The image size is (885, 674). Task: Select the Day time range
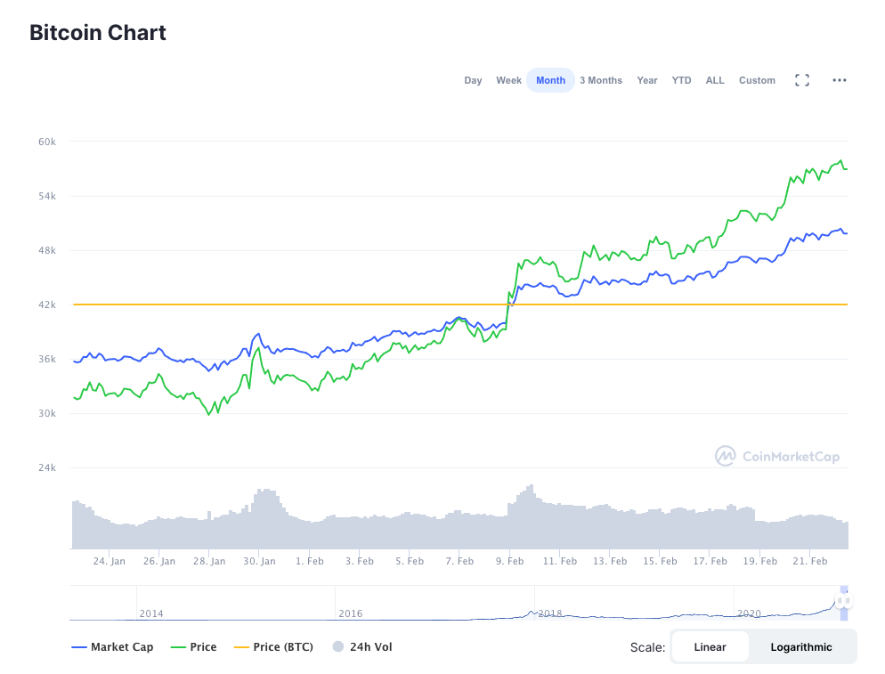tap(473, 80)
